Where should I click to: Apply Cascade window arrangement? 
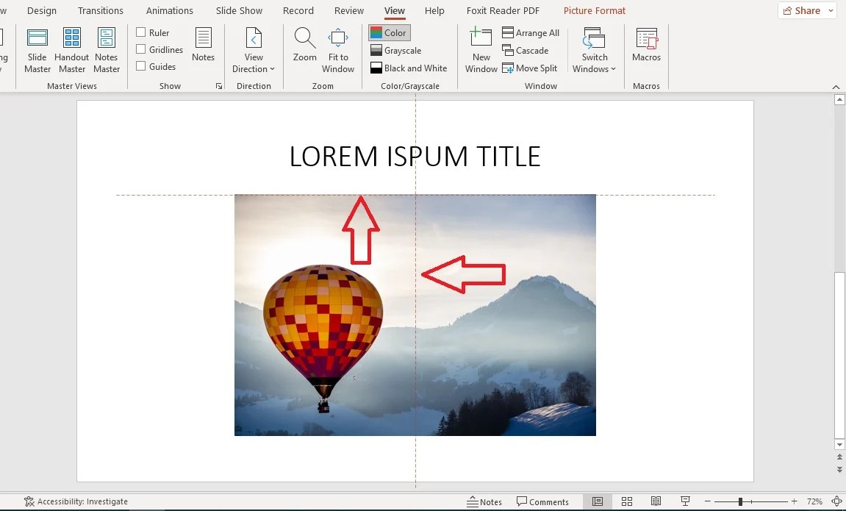pos(526,50)
